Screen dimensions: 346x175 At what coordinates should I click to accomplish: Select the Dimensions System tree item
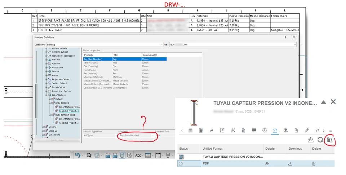(x=61, y=91)
